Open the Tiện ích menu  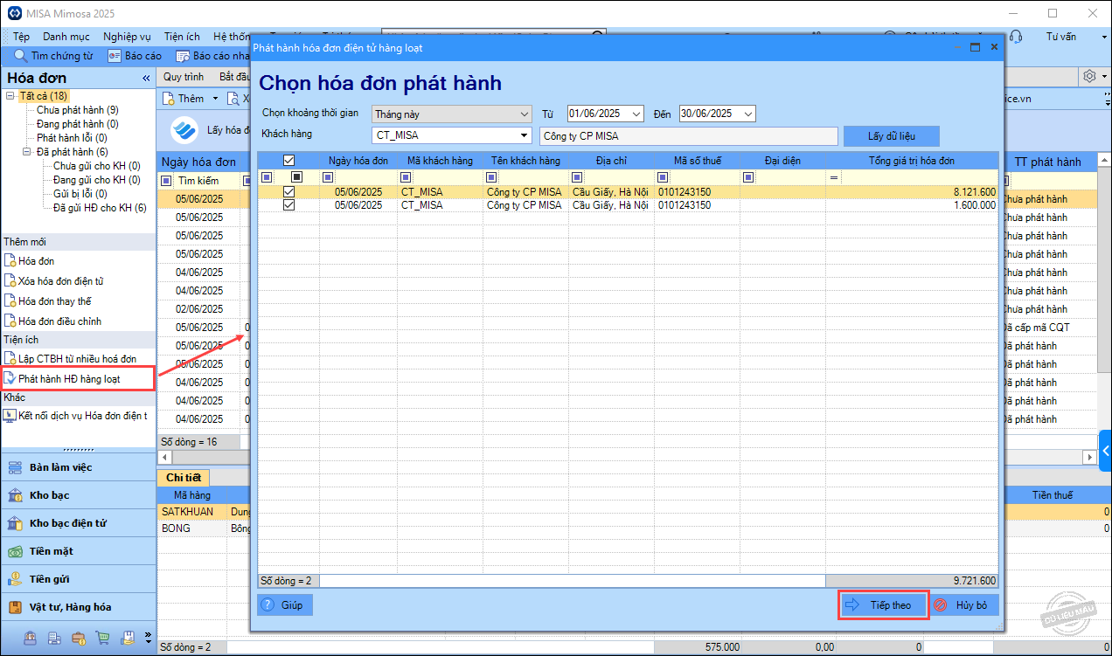point(181,37)
